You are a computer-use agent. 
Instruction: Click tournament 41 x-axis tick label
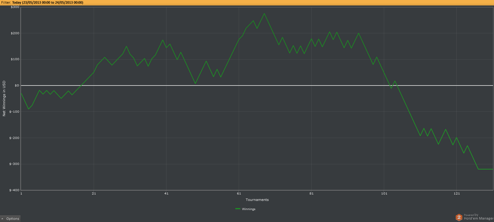coord(166,193)
